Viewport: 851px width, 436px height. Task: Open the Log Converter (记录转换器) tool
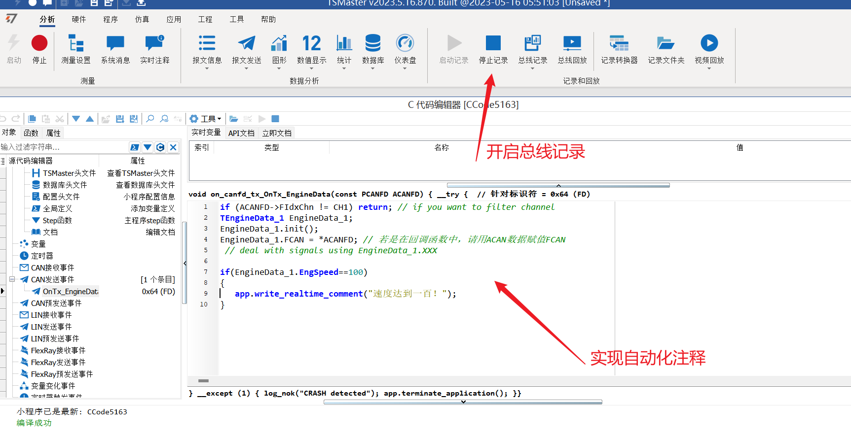click(x=619, y=49)
